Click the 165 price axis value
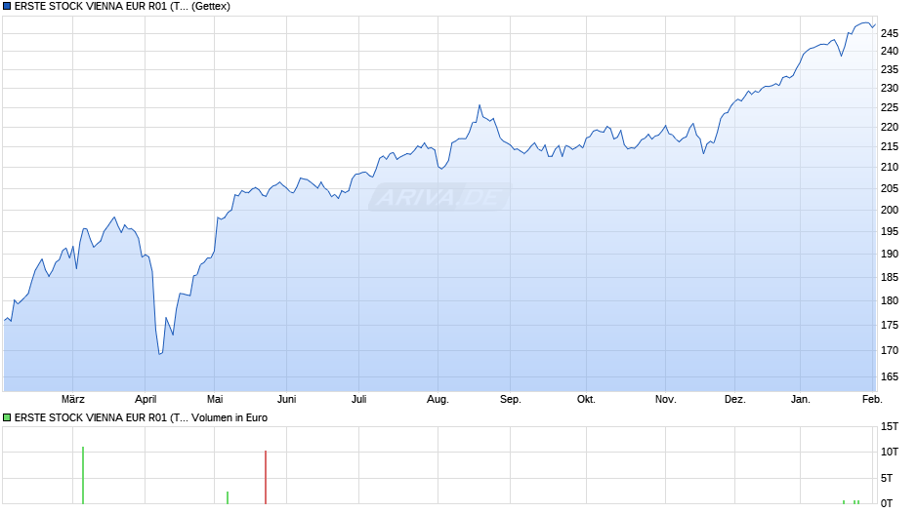918x513 pixels. 890,376
